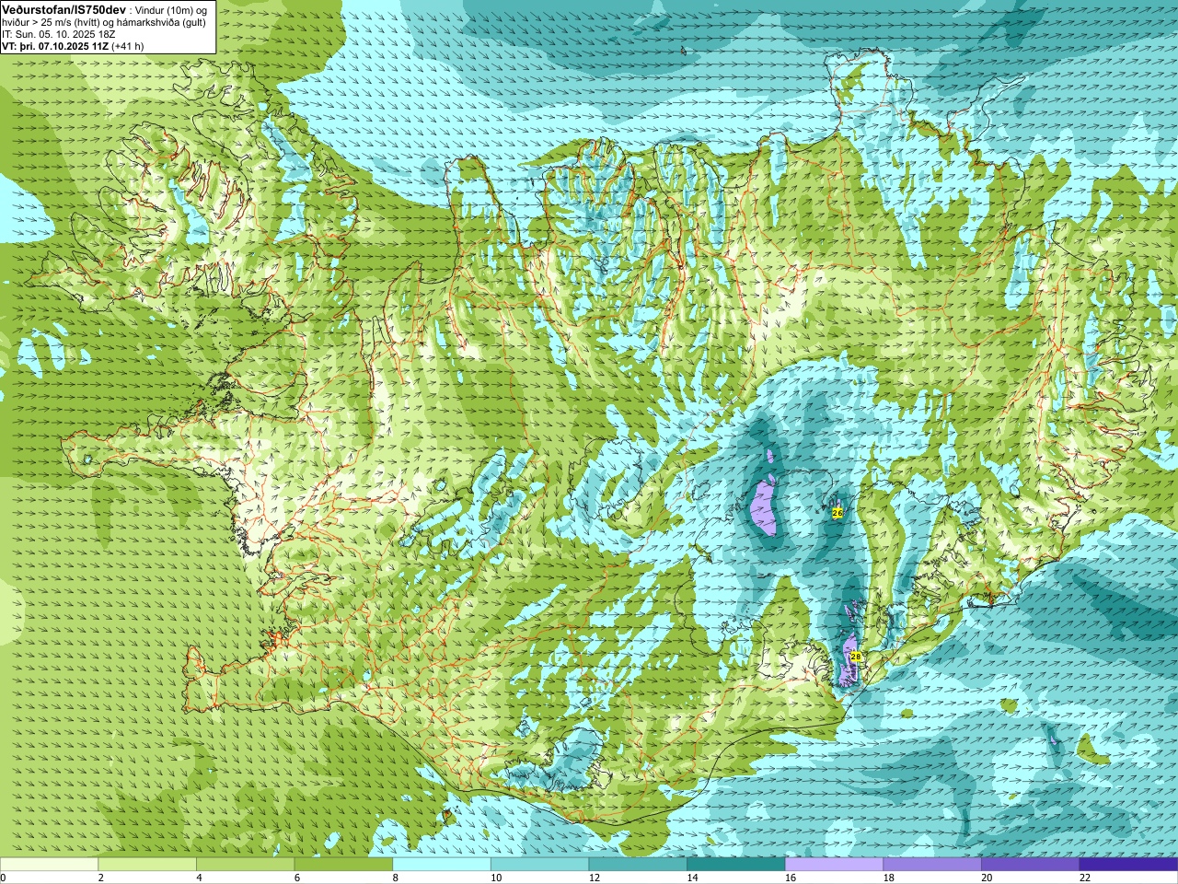This screenshot has width=1178, height=884.
Task: Select the 4–6 m/s green legend swatch
Action: click(x=245, y=865)
